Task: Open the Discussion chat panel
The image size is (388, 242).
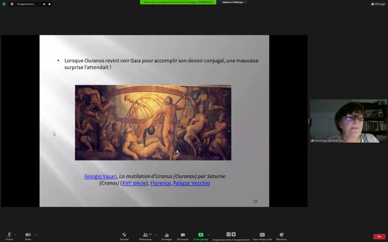Action: (x=183, y=236)
